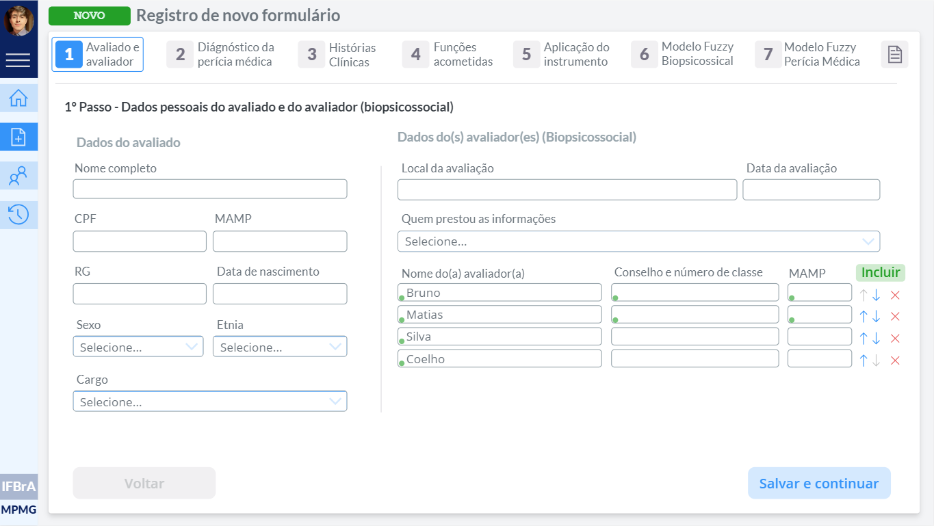Click Incluir to add evaluator
Image resolution: width=934 pixels, height=526 pixels.
[881, 272]
